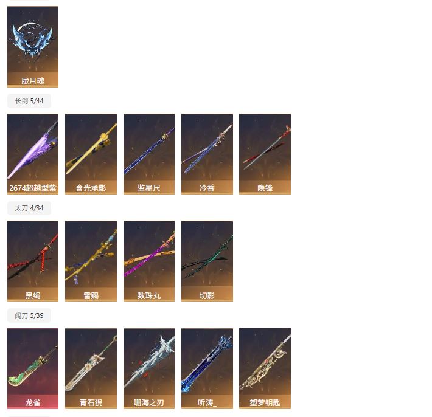Select the blue 听涛_ broadsword
Screen dimensions: 432x417
click(x=207, y=368)
